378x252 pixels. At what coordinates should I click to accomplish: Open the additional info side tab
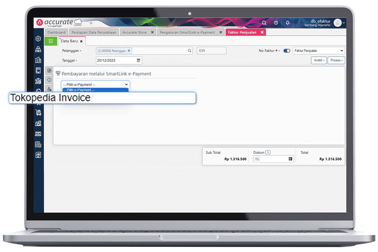pos(49,80)
